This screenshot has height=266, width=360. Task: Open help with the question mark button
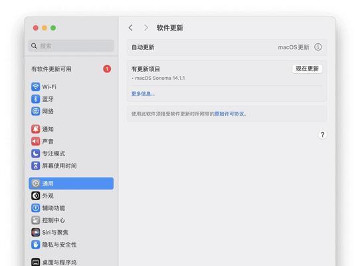(323, 135)
